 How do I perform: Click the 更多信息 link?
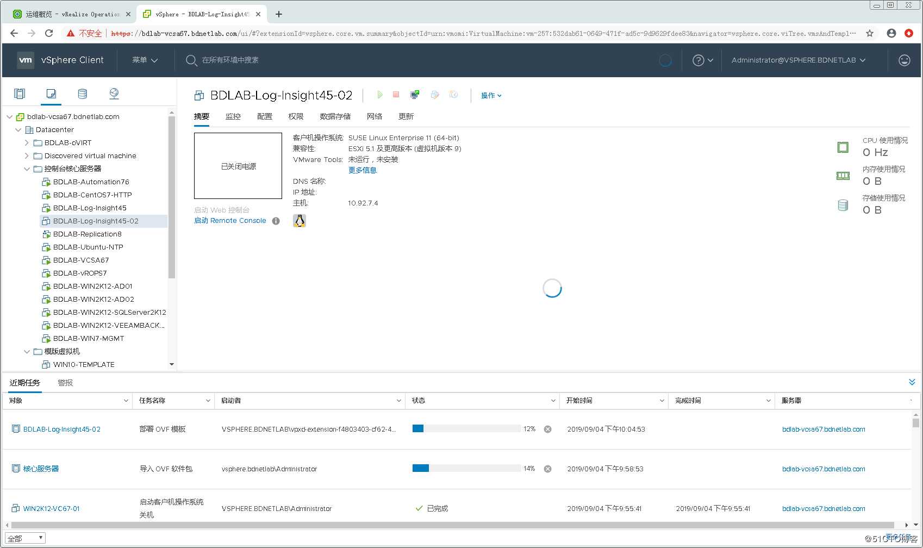pyautogui.click(x=363, y=170)
